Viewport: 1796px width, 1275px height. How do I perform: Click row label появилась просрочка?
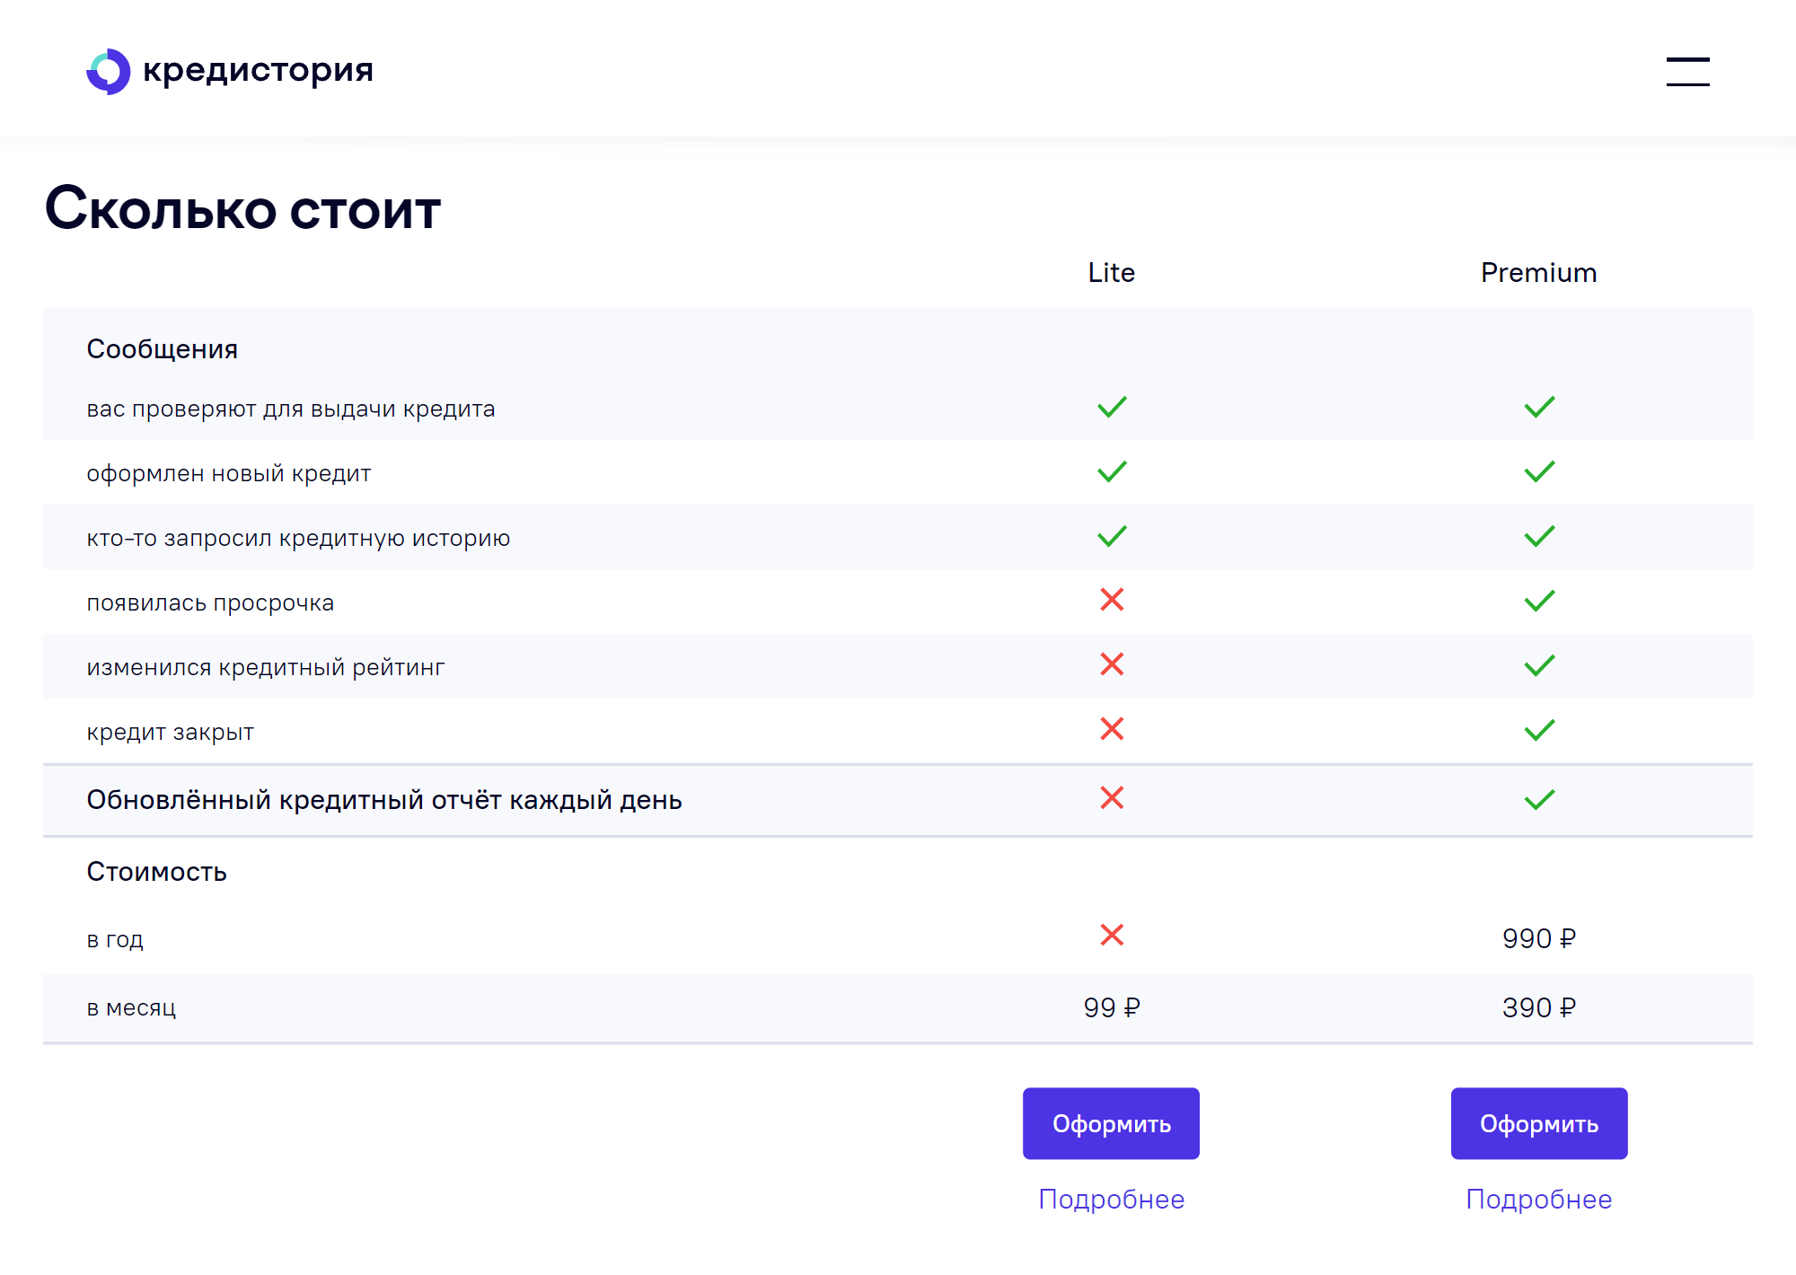pos(210,602)
